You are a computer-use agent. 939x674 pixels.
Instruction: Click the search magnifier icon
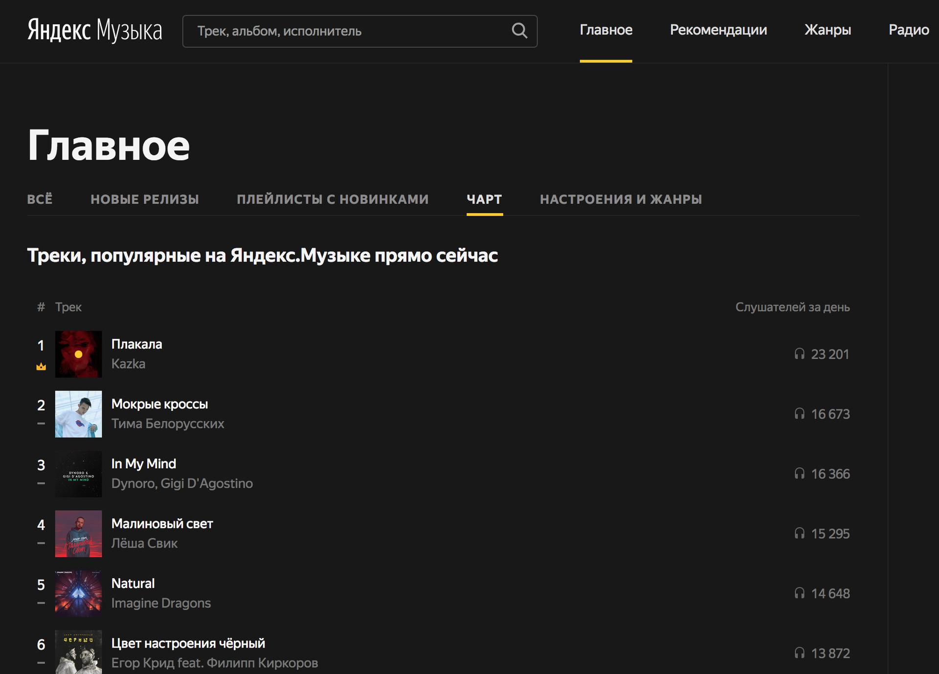(519, 31)
